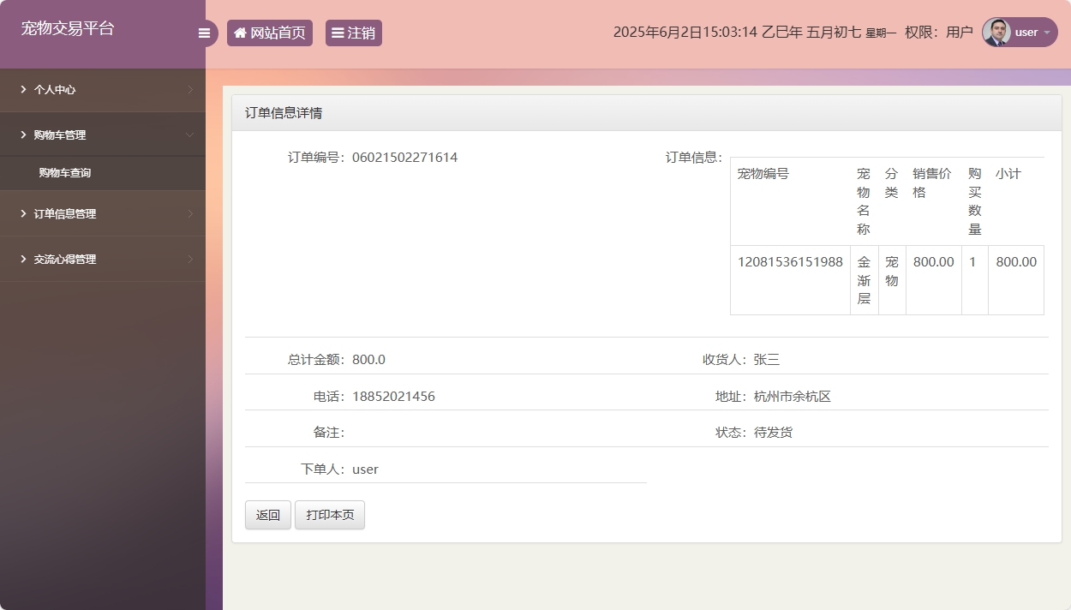Collapse 购物车管理 via right chevron

pos(189,135)
